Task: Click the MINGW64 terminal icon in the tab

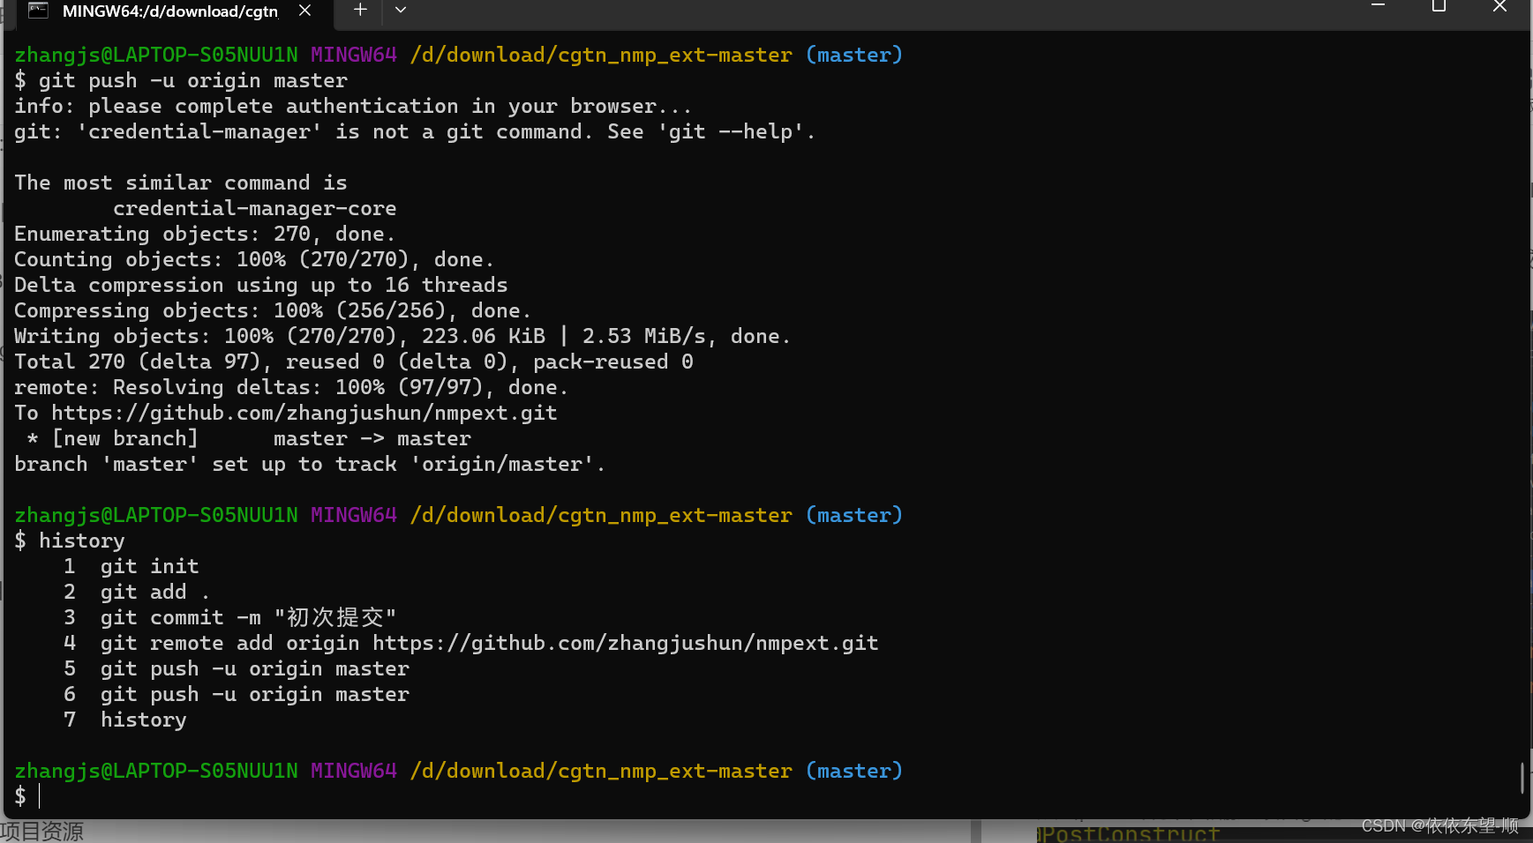Action: [x=38, y=11]
